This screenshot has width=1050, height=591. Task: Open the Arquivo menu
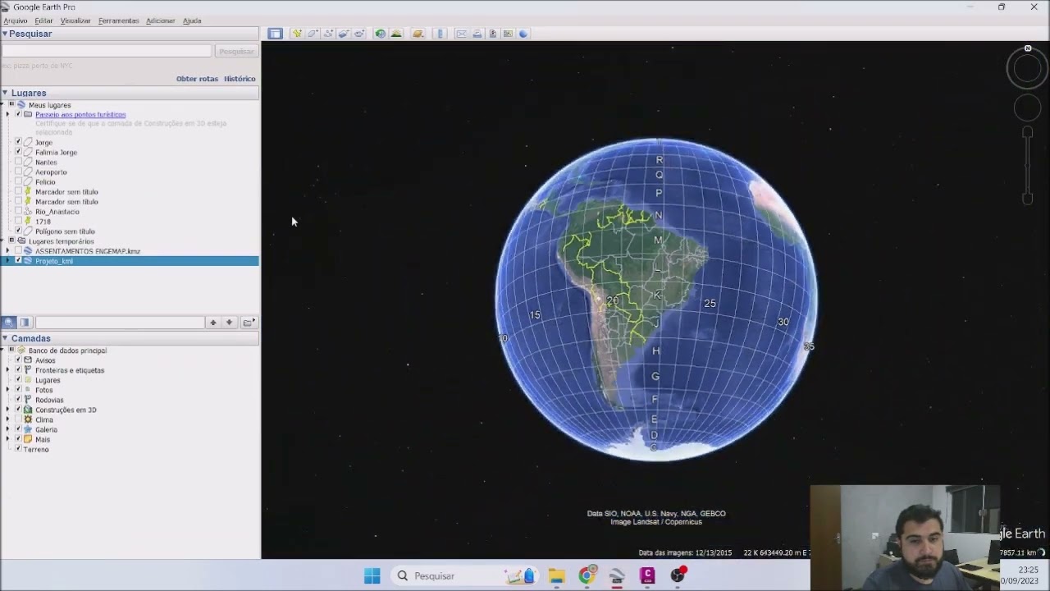16,21
